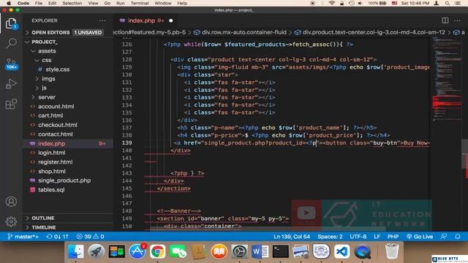Open Visual Studio Code from the Dock
Viewport: 468px width, 263px height.
341,251
